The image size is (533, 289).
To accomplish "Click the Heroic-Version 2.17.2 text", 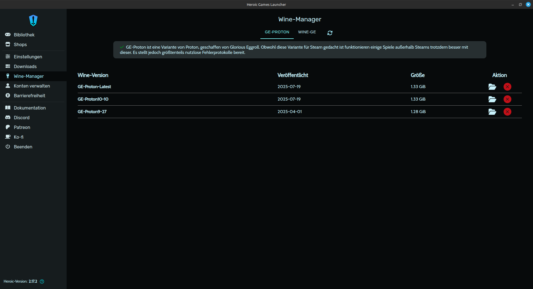I will tap(20, 281).
